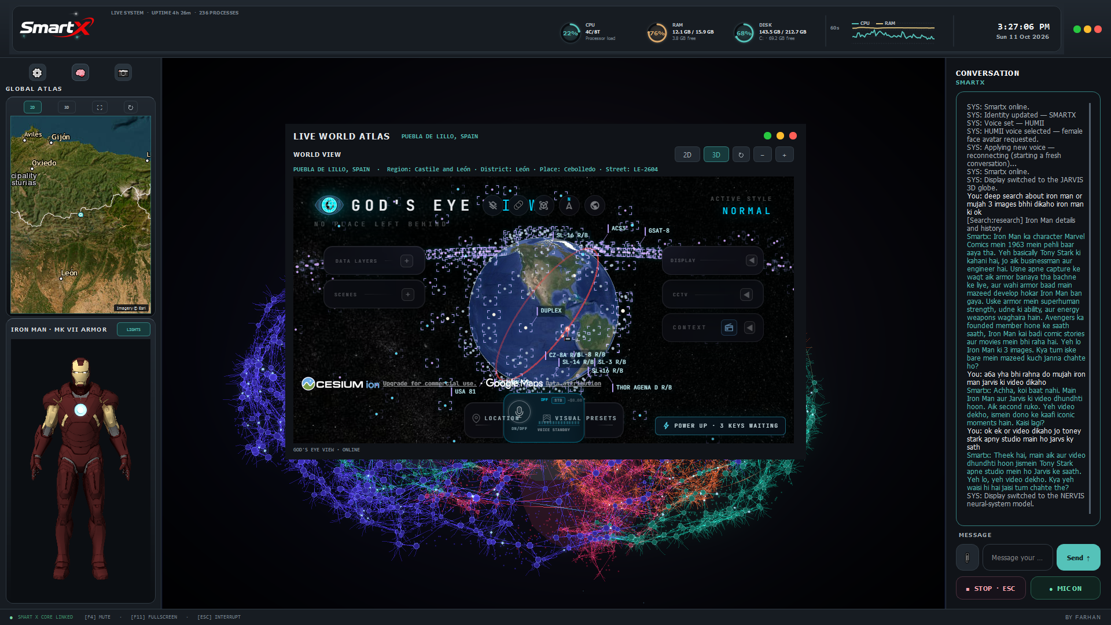Toggle the MIC ON button
The image size is (1111, 625).
coord(1065,588)
